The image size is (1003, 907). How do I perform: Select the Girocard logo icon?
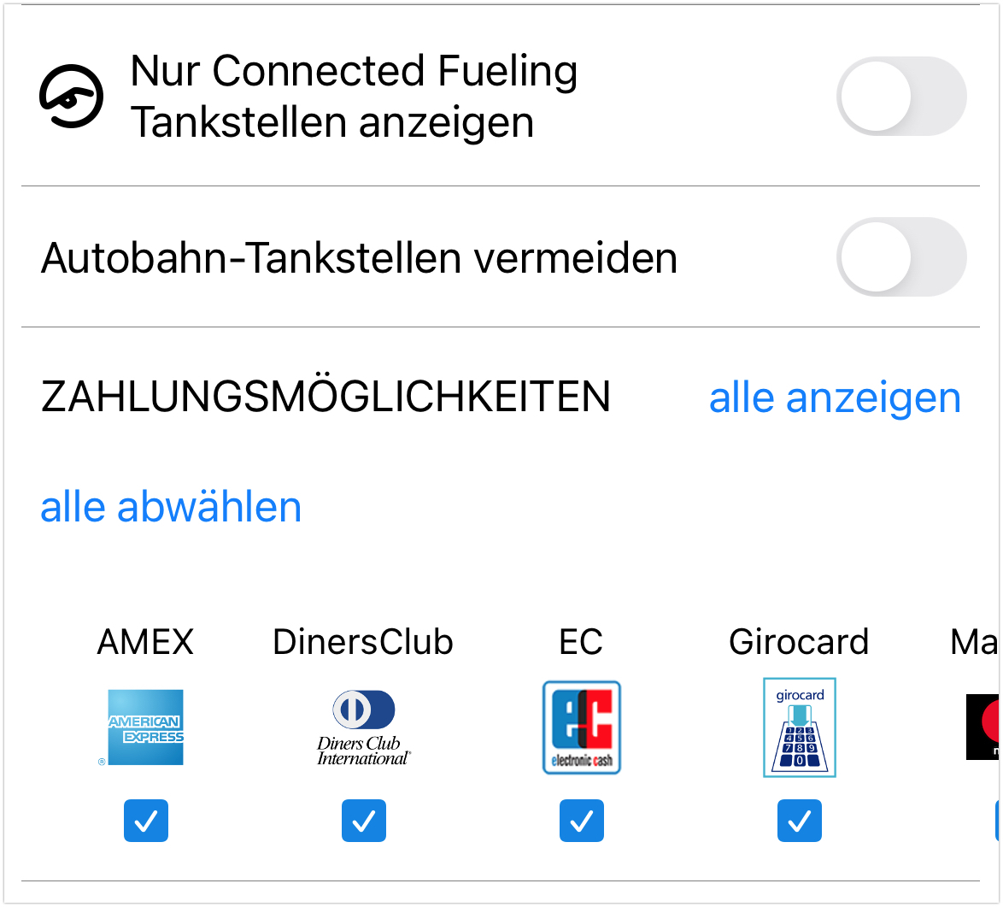point(799,727)
